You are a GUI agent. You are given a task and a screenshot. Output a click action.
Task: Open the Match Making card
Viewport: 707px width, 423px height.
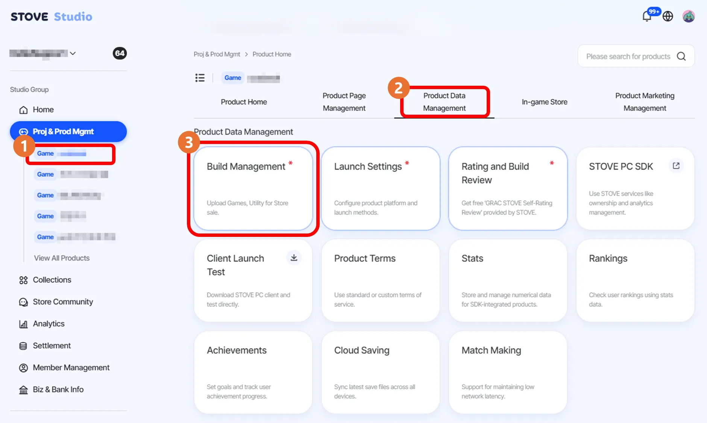click(508, 373)
